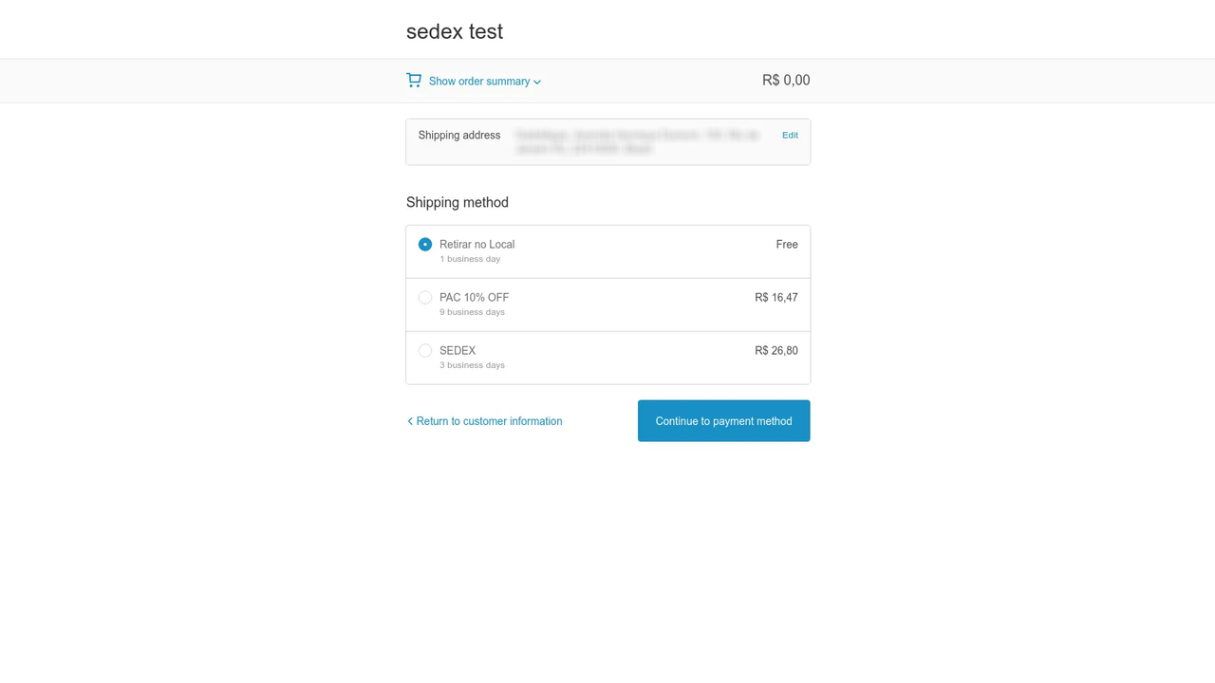
Task: Click the R$ 0,00 order total
Action: 786,81
